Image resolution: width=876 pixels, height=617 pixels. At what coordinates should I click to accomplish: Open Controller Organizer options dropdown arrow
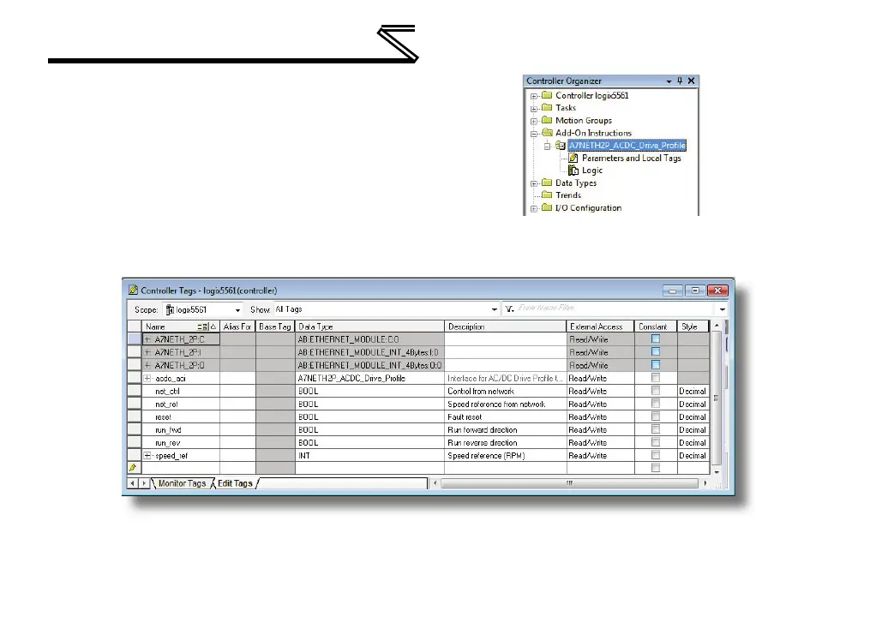(669, 81)
